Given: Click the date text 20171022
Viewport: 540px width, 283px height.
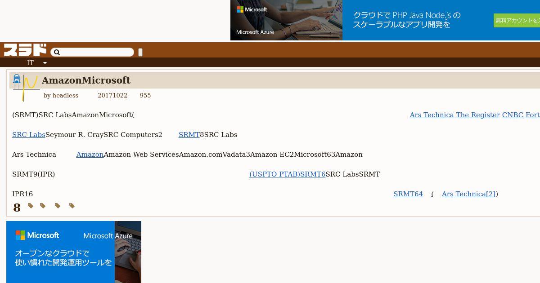Looking at the screenshot, I should [x=112, y=96].
